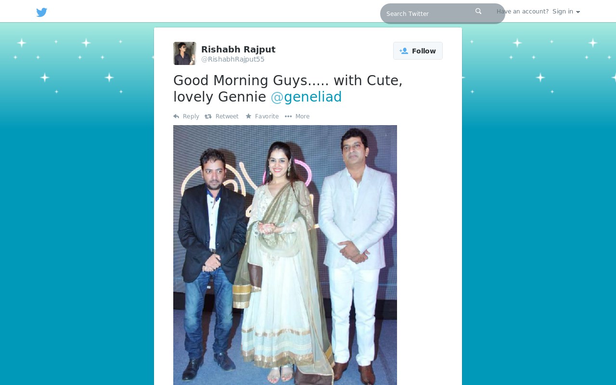The image size is (616, 385).
Task: Open Rishabh Rajput's profile avatar
Action: (185, 53)
